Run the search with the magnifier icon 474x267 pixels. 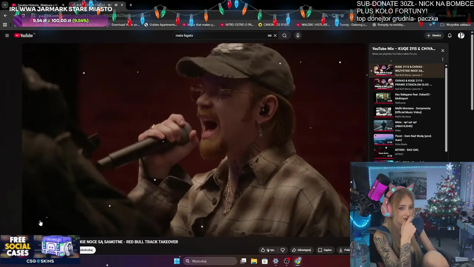pos(284,36)
